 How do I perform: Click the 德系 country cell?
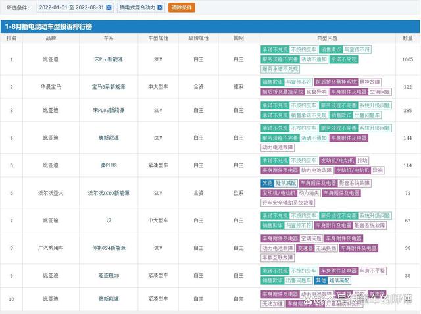coord(239,87)
